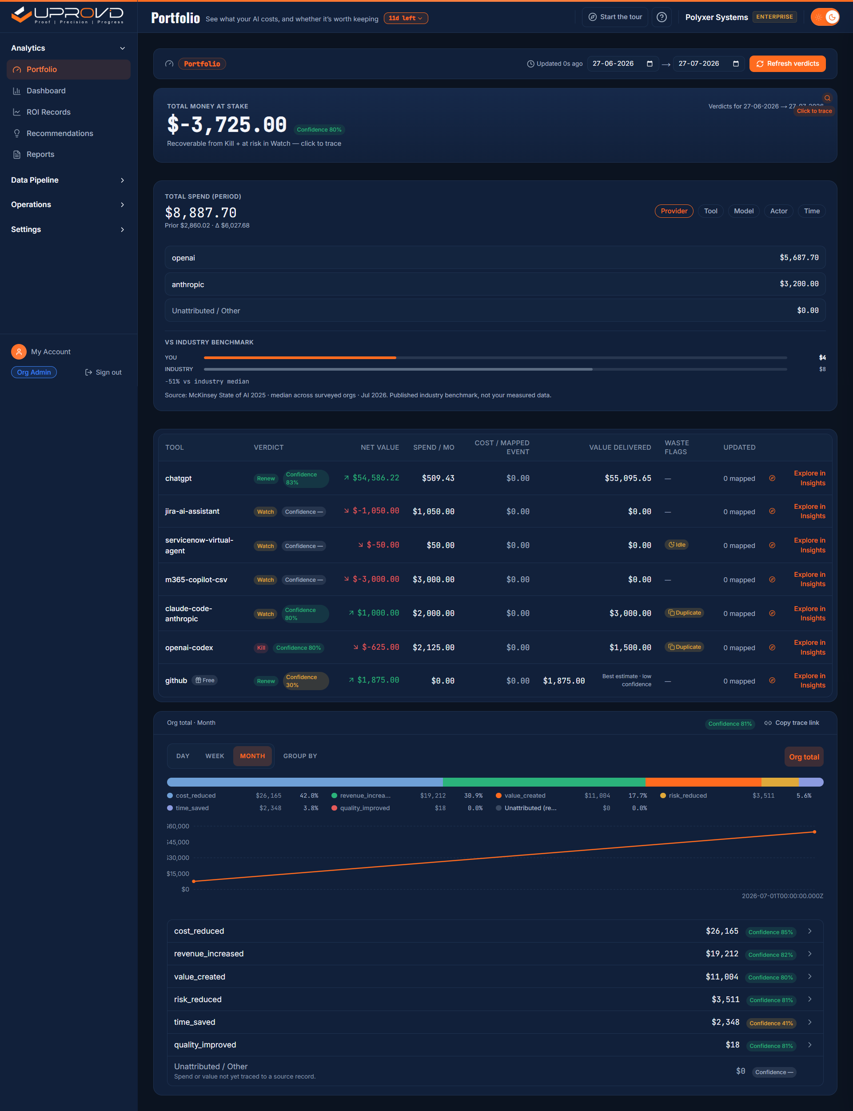Open Dashboard in the sidebar
The height and width of the screenshot is (1111, 853).
[68, 91]
